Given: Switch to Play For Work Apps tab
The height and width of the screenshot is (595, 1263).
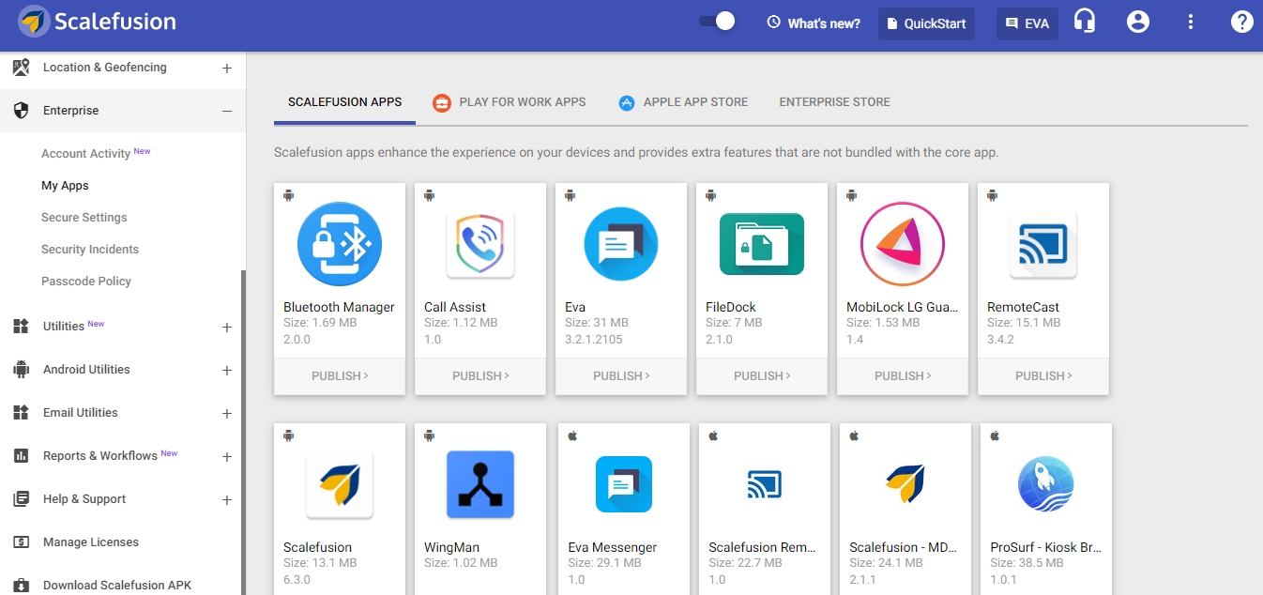Looking at the screenshot, I should click(x=510, y=102).
